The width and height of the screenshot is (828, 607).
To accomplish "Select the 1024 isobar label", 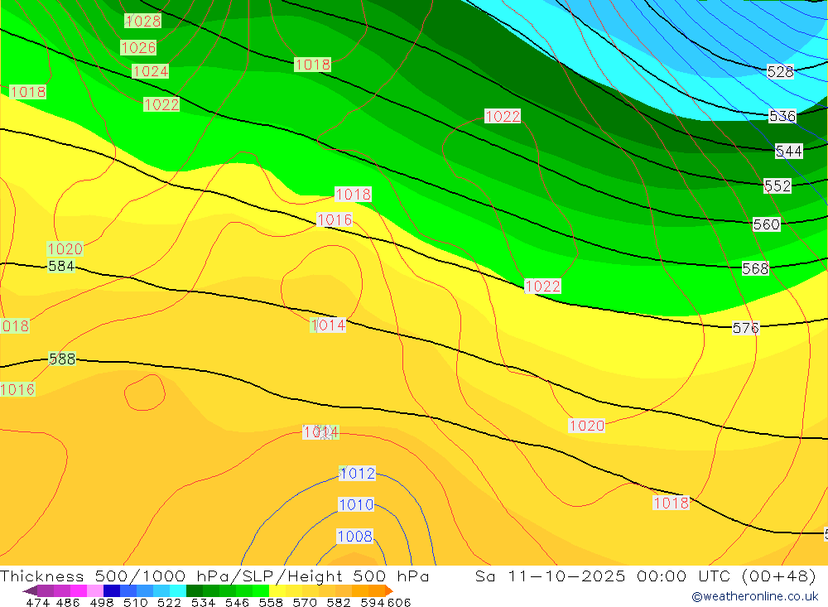I will (151, 71).
